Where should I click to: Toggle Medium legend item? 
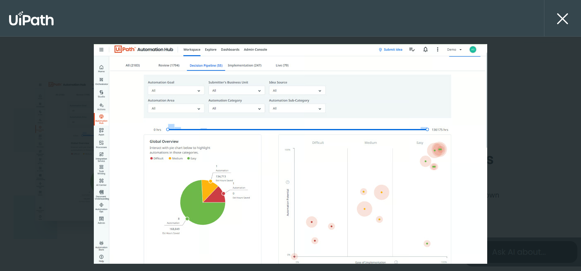(x=176, y=158)
